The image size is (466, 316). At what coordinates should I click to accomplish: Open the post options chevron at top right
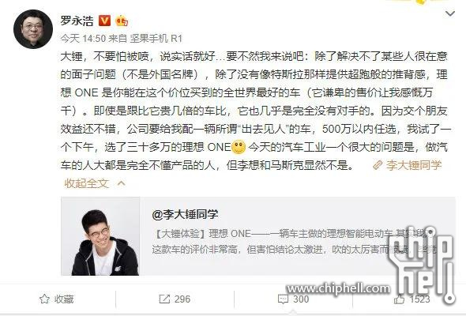[450, 13]
